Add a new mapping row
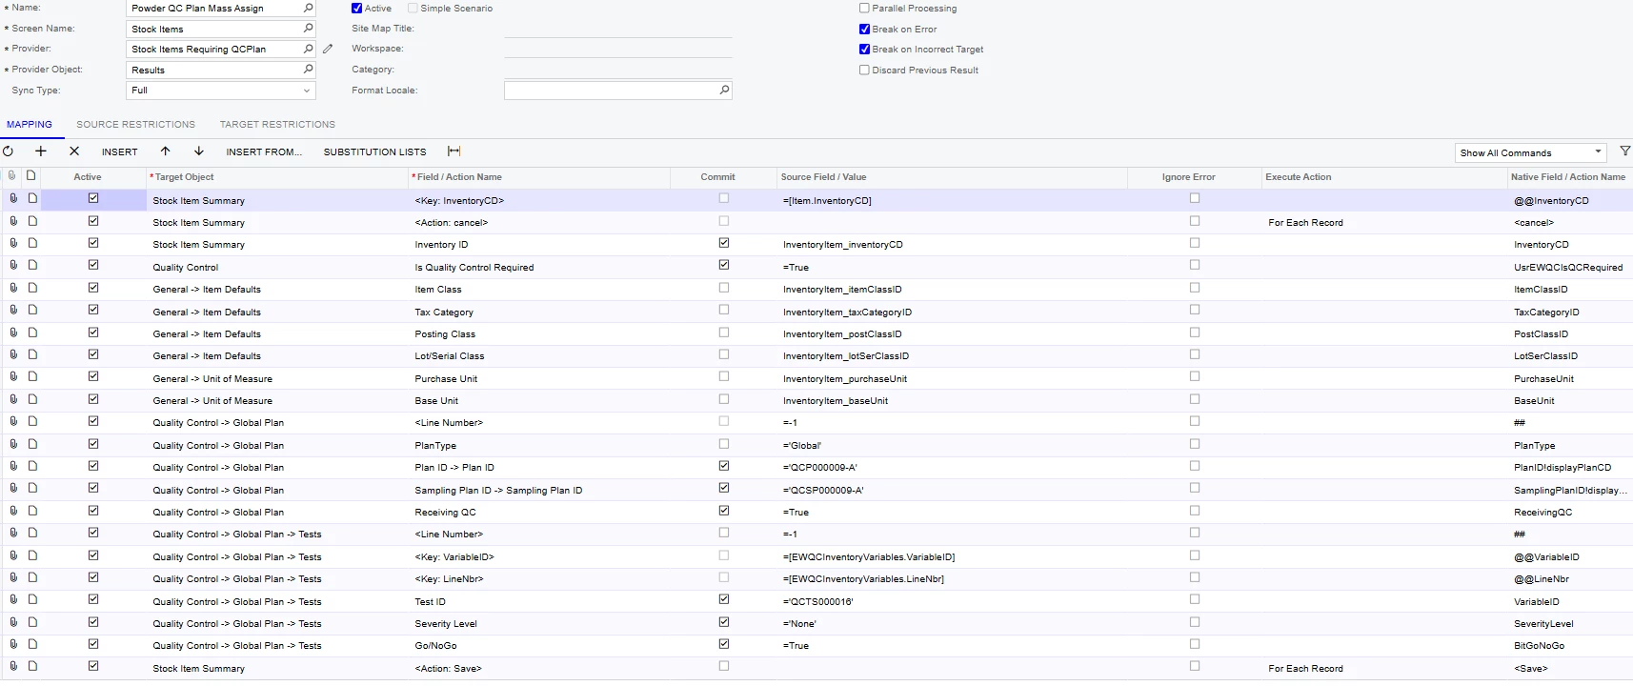This screenshot has width=1633, height=686. click(41, 151)
